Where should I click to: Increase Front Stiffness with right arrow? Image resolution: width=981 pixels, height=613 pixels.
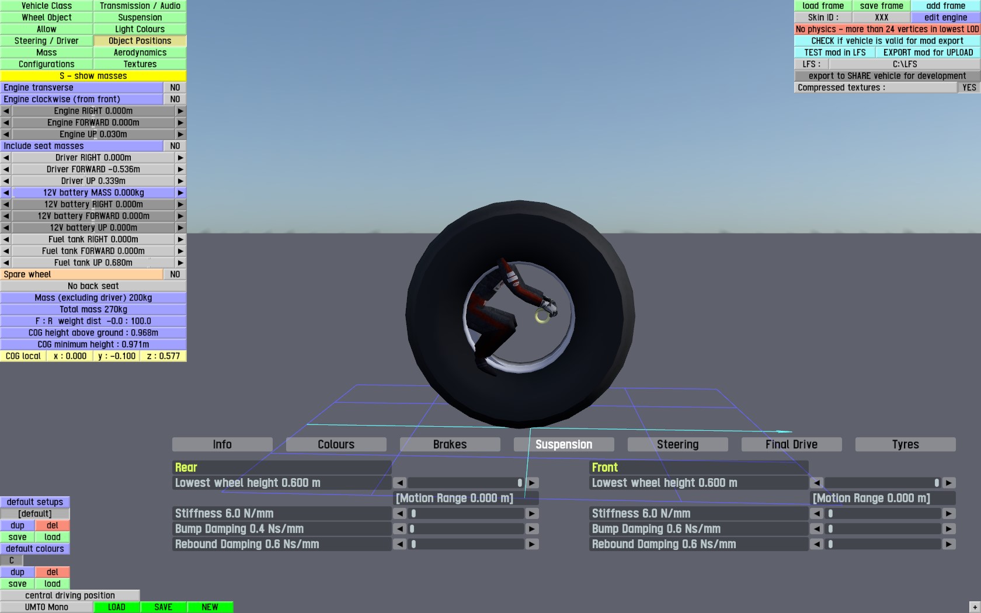[x=949, y=514]
